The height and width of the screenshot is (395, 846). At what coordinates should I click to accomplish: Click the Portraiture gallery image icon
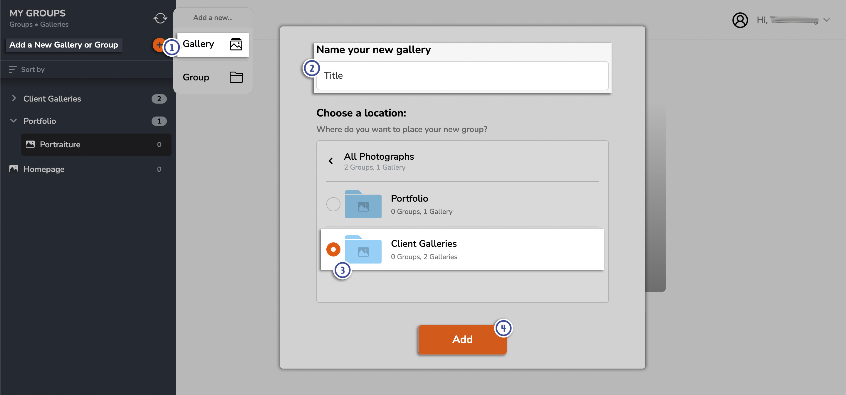[30, 144]
